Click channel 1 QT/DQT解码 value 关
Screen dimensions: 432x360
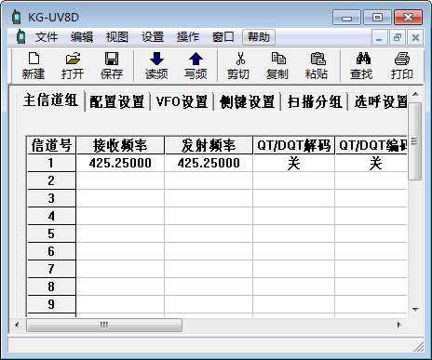[294, 163]
